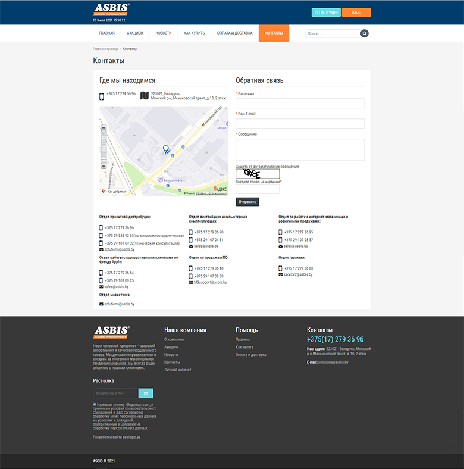
Task: Click the blue location pin on map
Action: click(166, 149)
